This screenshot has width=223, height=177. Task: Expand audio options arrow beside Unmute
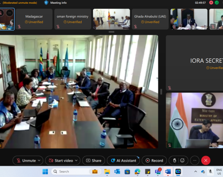39,160
